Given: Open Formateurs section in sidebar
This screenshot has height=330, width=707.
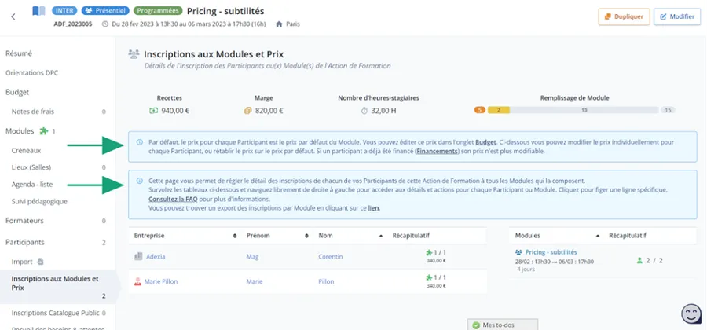Looking at the screenshot, I should tap(24, 221).
